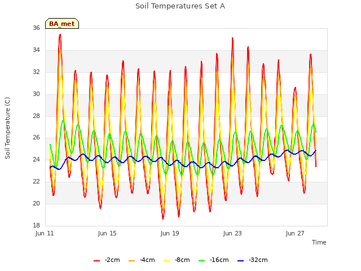Click the Jun 27 date tick label
Viewport: 361px width, 271px height.
[x=295, y=233]
